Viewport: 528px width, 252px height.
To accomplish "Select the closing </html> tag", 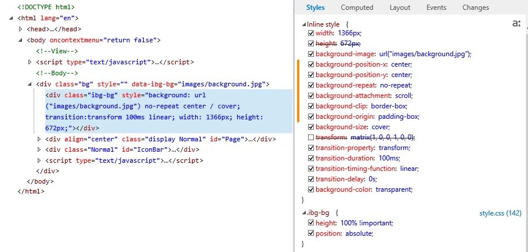I will click(x=31, y=192).
